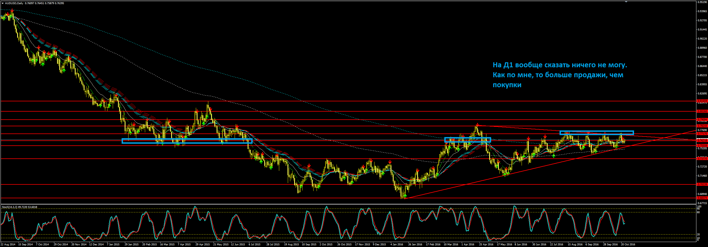Click the 20 Nov 2014 date label
The height and width of the screenshot is (247, 708).
[x=79, y=245]
